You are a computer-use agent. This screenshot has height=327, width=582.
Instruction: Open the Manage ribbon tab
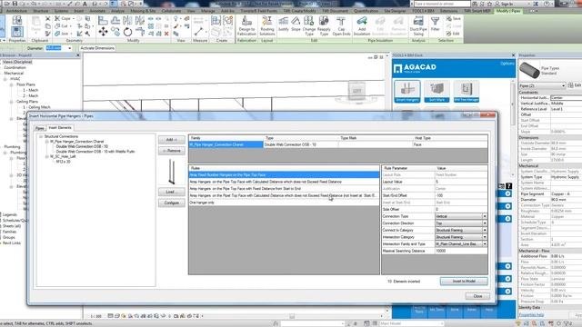click(208, 11)
